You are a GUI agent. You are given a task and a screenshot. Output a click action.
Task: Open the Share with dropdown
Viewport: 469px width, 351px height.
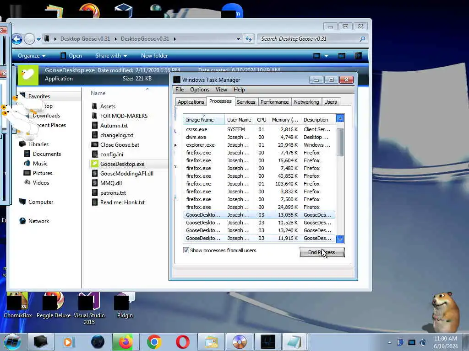pyautogui.click(x=111, y=56)
